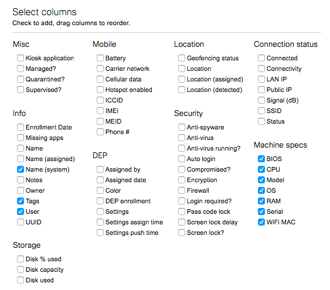330x290 pixels.
Task: Enable Disk % used column
Action: point(21,259)
